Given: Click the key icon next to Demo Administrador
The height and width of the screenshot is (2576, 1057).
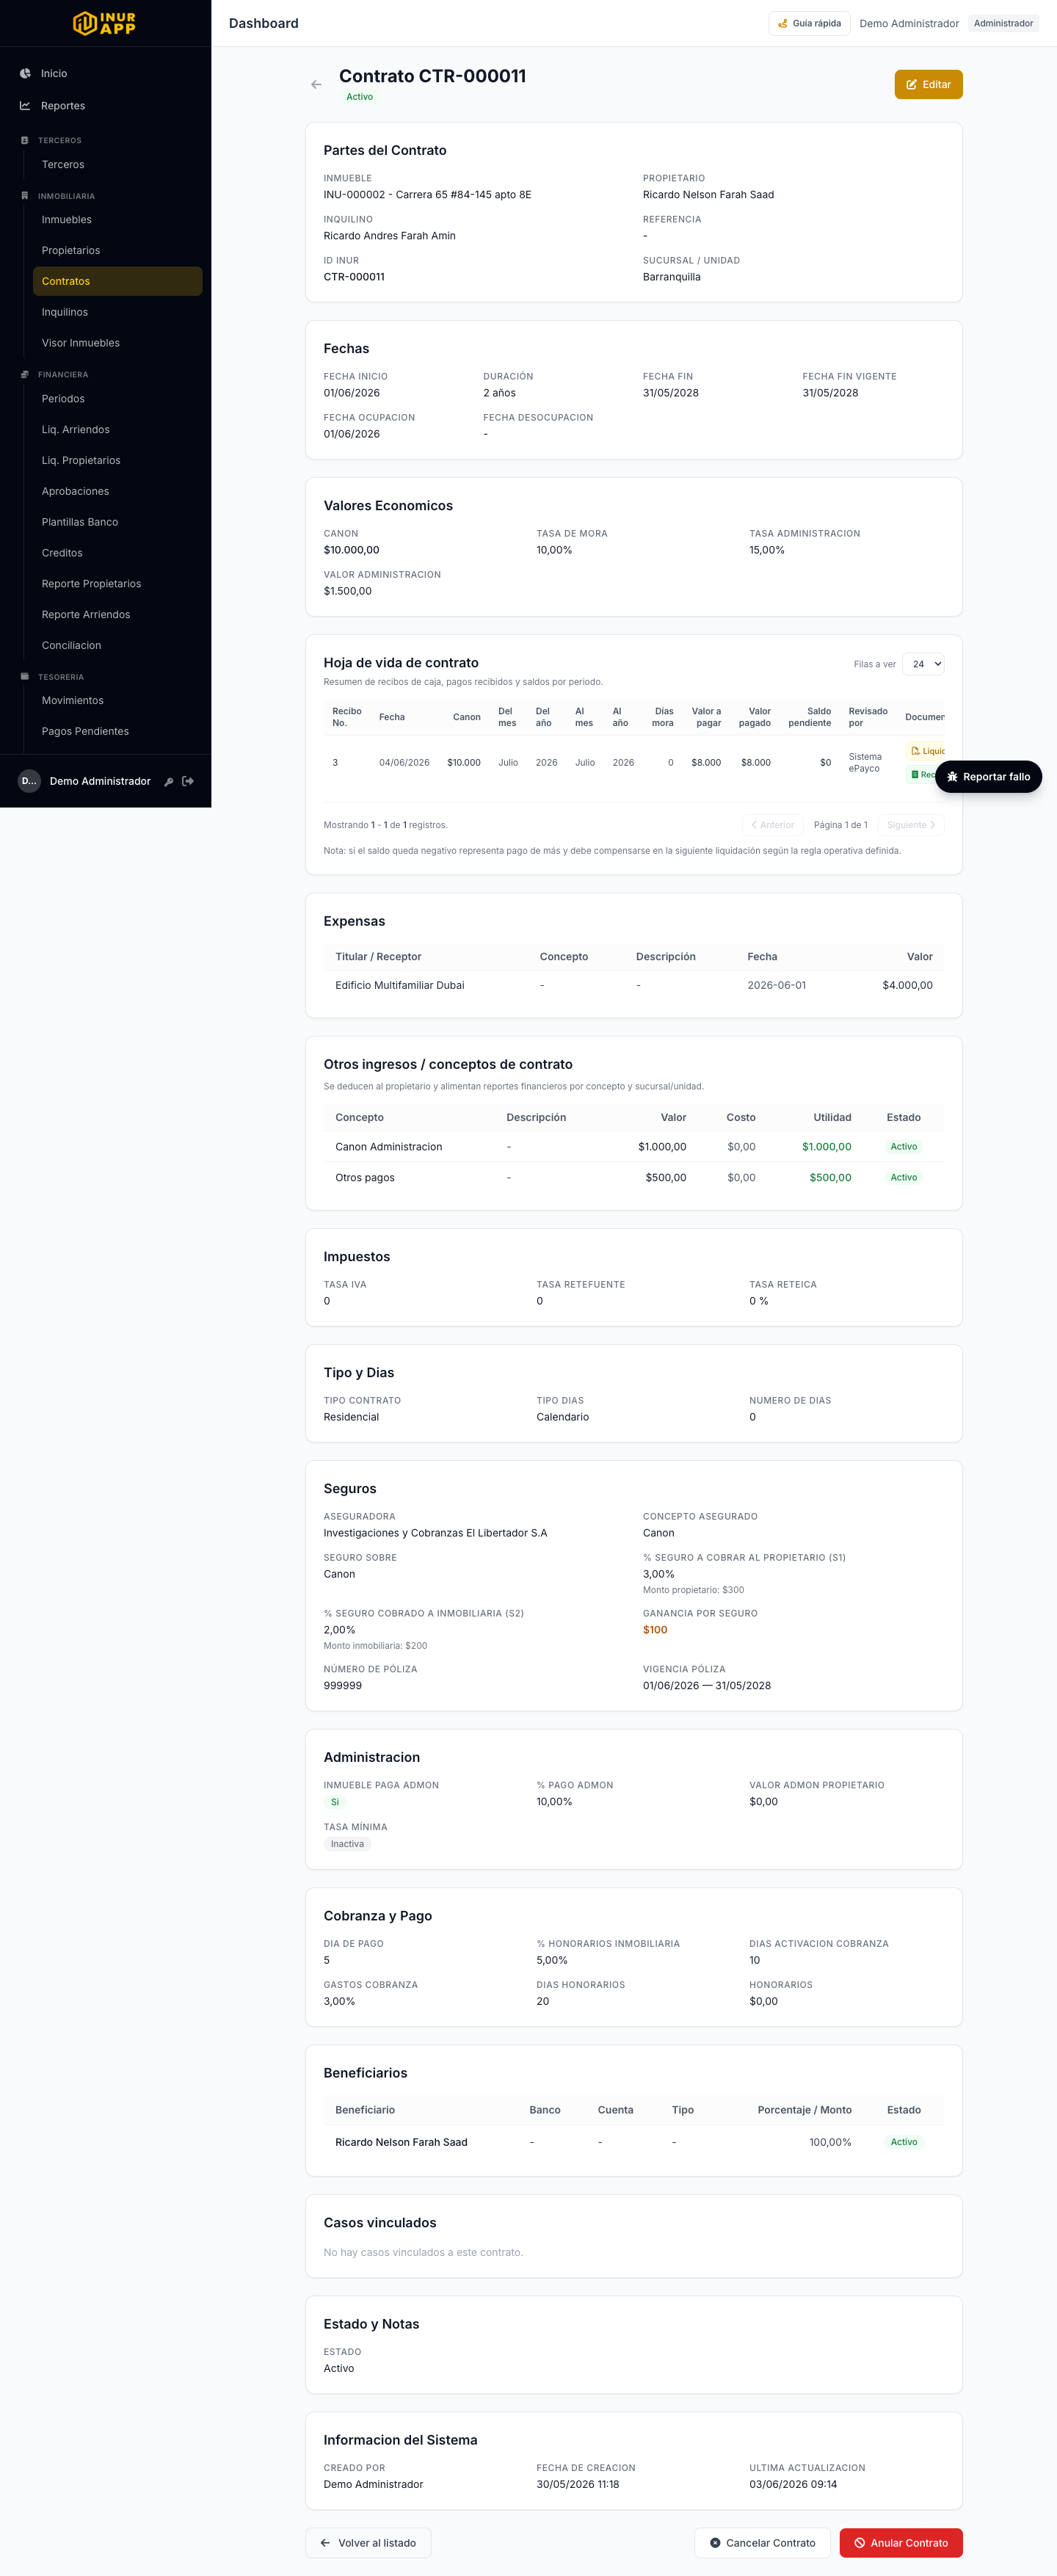Looking at the screenshot, I should coord(169,782).
